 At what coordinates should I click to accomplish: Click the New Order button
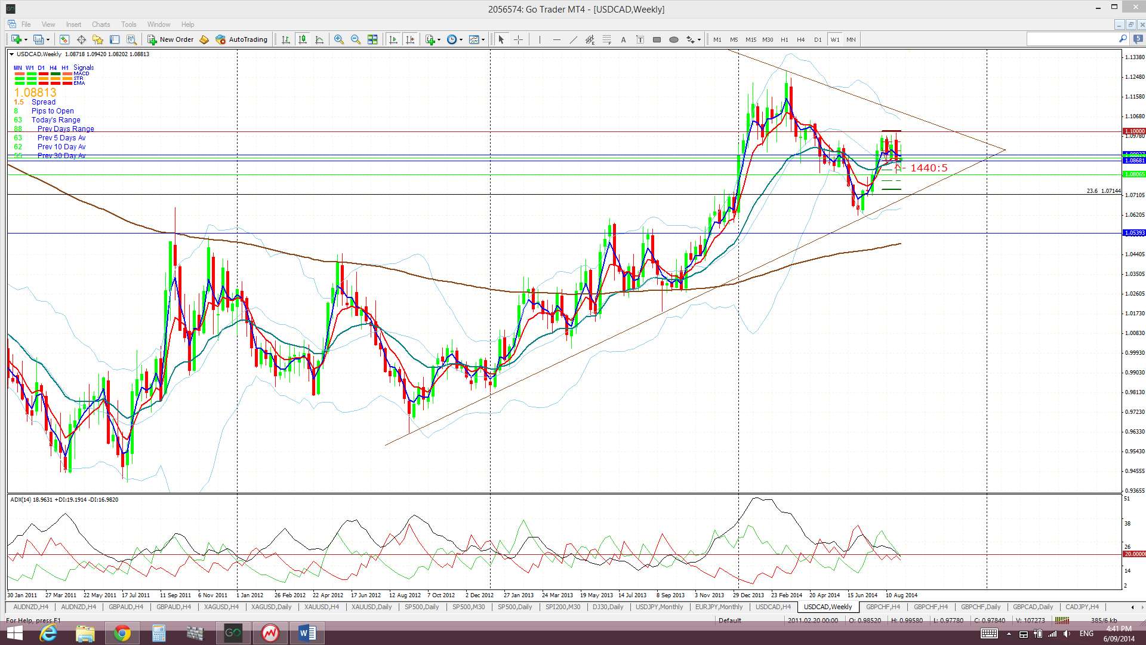(171, 39)
